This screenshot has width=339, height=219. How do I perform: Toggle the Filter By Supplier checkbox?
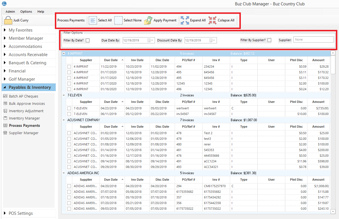pyautogui.click(x=270, y=40)
